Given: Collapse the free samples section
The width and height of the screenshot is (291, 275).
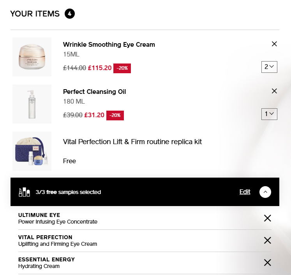Looking at the screenshot, I should [265, 192].
